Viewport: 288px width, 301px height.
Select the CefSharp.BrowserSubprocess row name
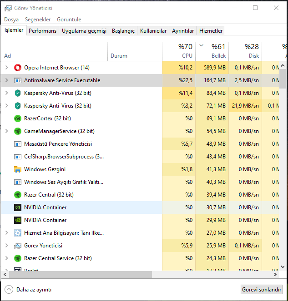tap(64, 157)
